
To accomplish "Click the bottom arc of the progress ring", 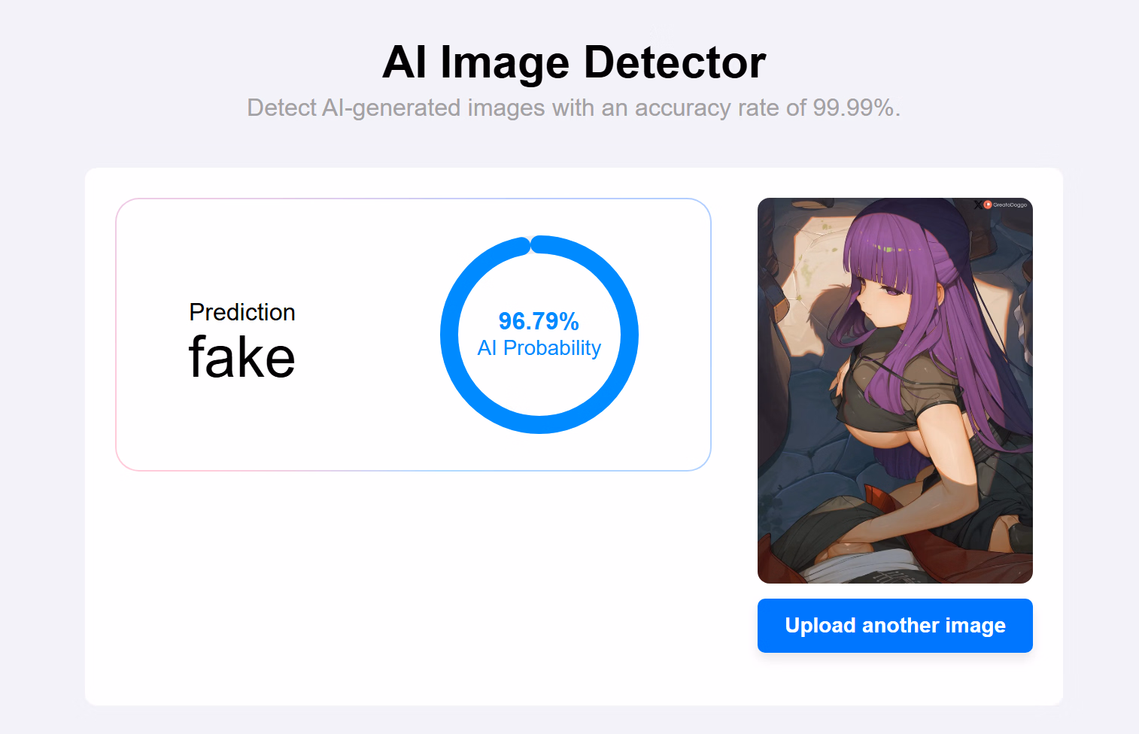I will (539, 425).
